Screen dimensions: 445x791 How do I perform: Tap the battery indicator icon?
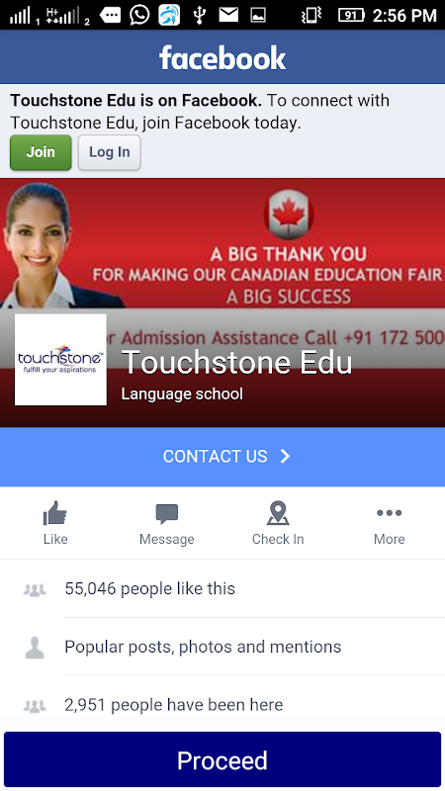point(351,15)
